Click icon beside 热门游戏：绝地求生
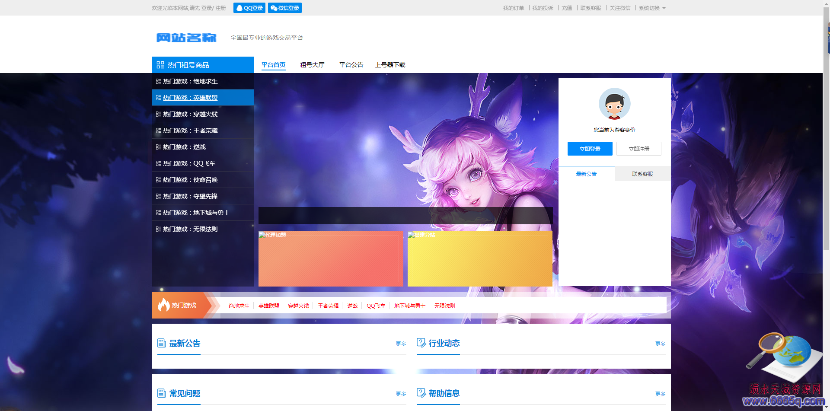 (159, 81)
